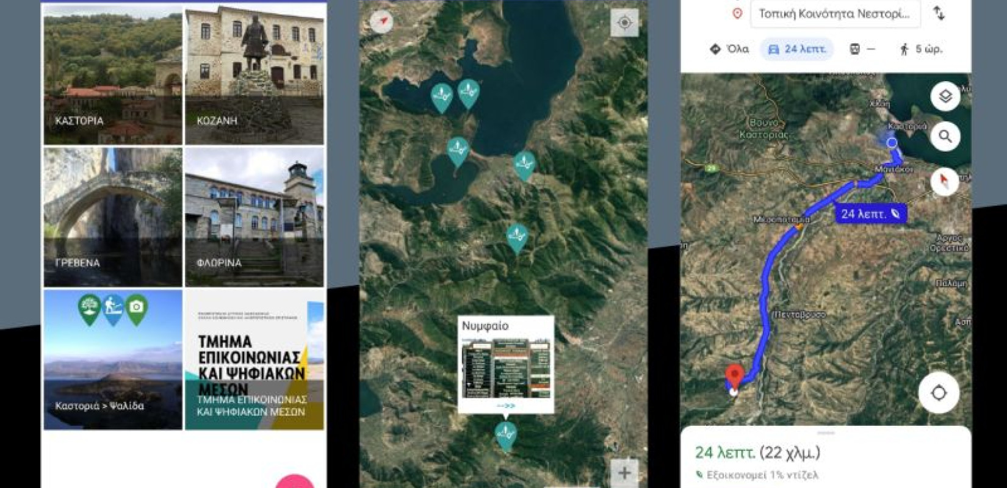The width and height of the screenshot is (1007, 488).
Task: Zoom in with the plus button
Action: 624,472
